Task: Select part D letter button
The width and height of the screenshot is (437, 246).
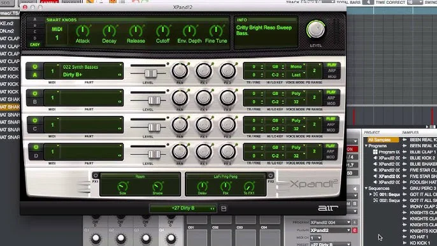Action: pyautogui.click(x=36, y=156)
